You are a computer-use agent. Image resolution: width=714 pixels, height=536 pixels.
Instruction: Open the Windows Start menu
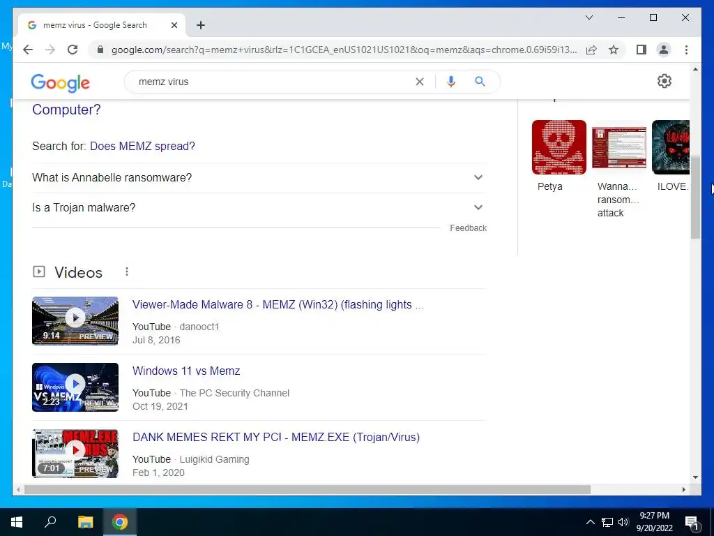pyautogui.click(x=17, y=522)
